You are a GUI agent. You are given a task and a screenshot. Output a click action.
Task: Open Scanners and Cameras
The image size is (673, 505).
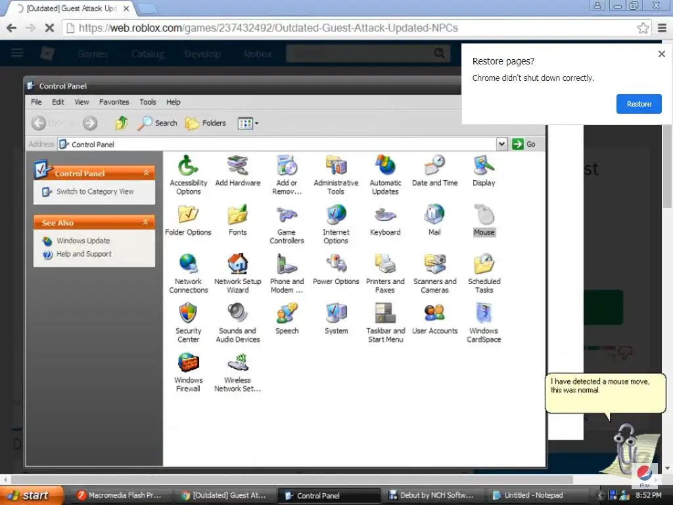(434, 274)
